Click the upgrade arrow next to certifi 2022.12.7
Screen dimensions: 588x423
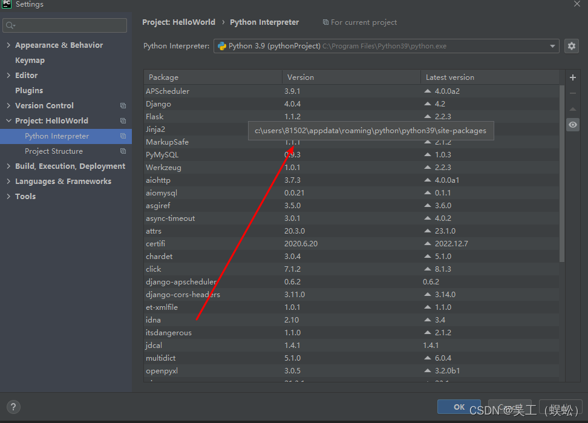428,244
